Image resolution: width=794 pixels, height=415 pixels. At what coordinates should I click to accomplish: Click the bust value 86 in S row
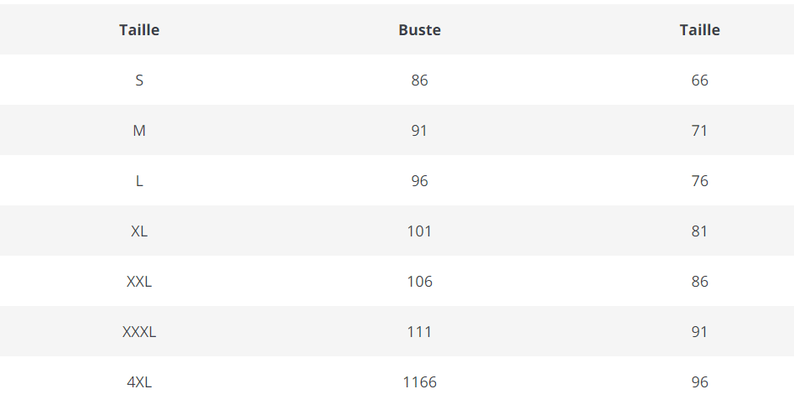[x=419, y=80]
